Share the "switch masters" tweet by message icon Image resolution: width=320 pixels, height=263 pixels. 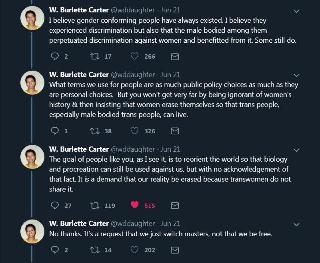coord(175,250)
